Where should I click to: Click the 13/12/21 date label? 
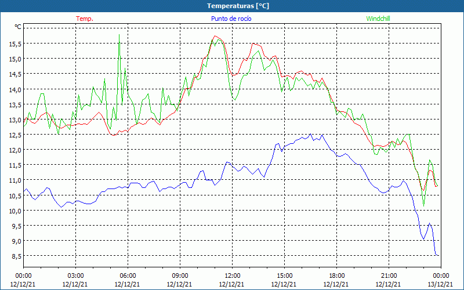click(441, 284)
